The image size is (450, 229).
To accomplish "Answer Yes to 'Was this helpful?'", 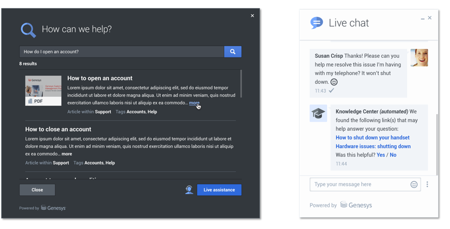I will click(x=380, y=155).
